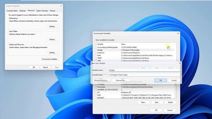The height and width of the screenshot is (119, 212).
Task: Cancel the New User Variable dialog
Action: (x=174, y=80)
